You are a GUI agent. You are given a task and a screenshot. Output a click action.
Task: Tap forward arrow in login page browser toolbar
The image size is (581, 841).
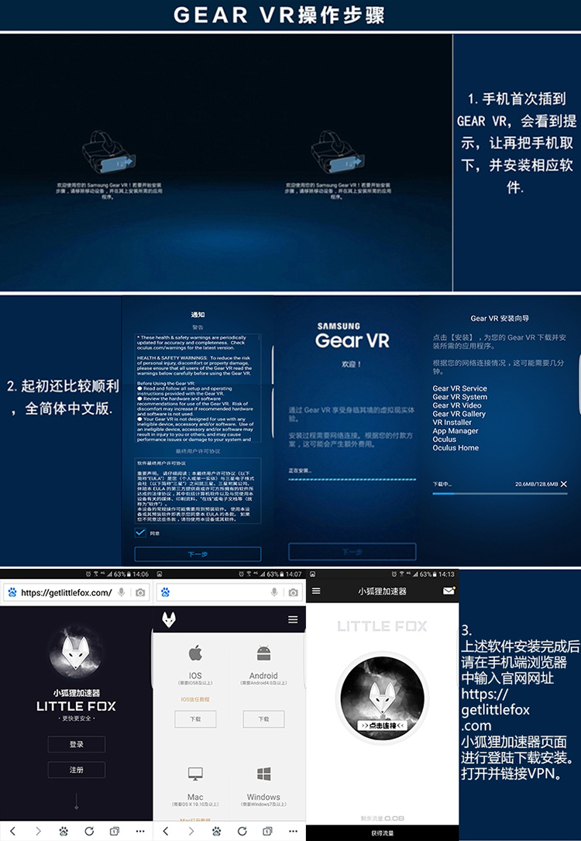coord(38,832)
